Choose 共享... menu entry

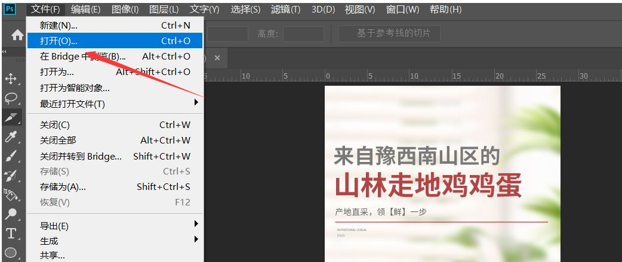(x=115, y=255)
